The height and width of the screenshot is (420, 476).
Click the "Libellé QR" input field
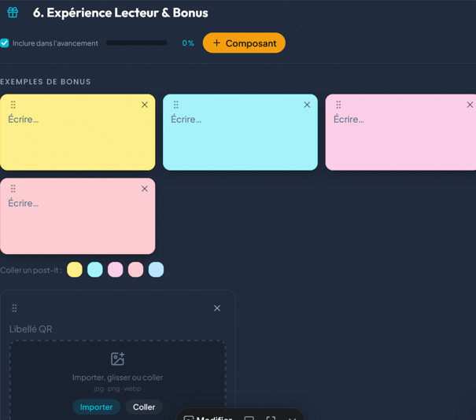118,329
